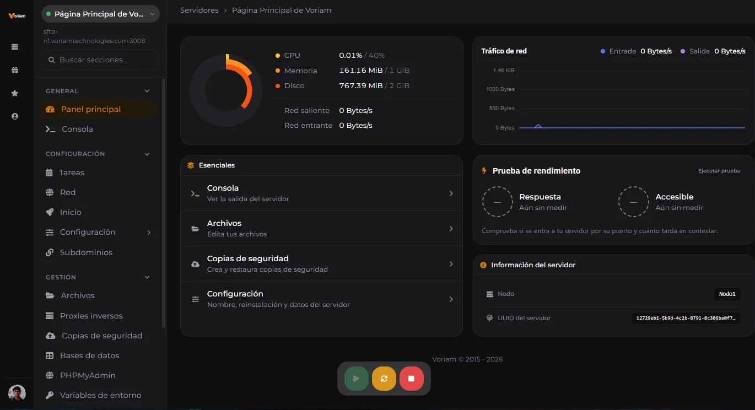Open Consola row in Esenciales card
Image resolution: width=755 pixels, height=410 pixels.
[x=321, y=193]
